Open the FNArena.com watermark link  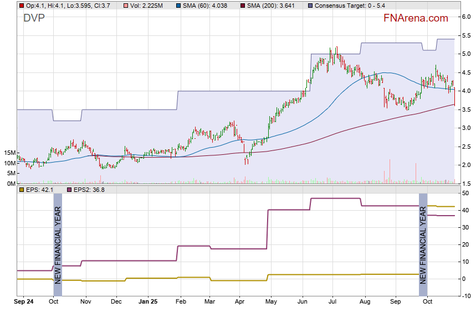[x=416, y=18]
